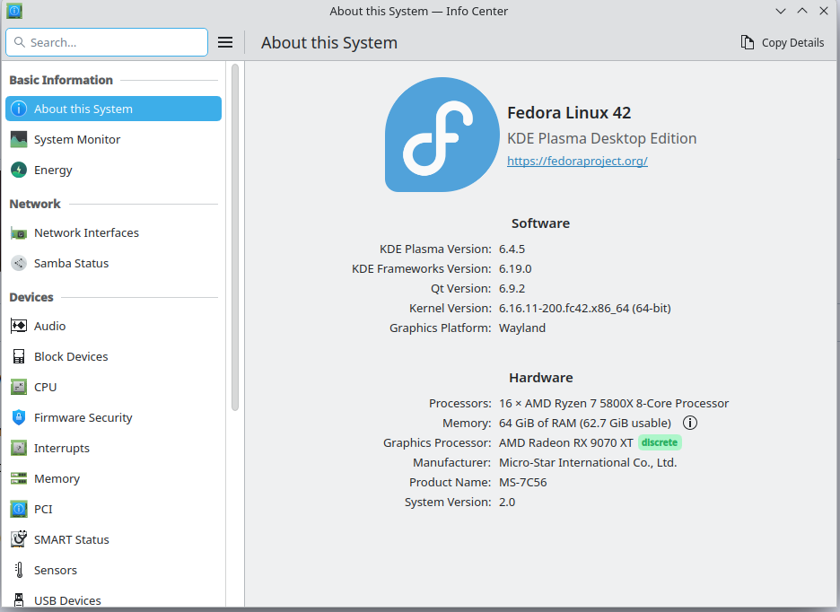Open the fedoraproject.org link
The height and width of the screenshot is (612, 840).
(577, 161)
